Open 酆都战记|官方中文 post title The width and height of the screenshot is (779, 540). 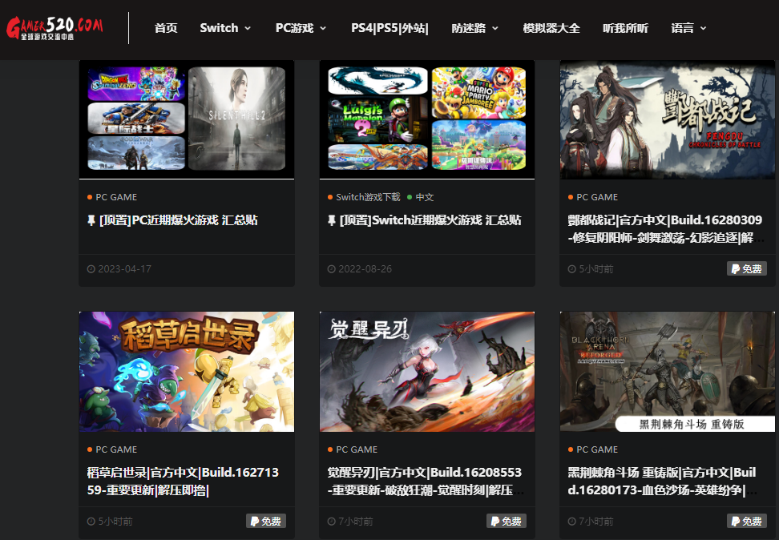coord(664,229)
